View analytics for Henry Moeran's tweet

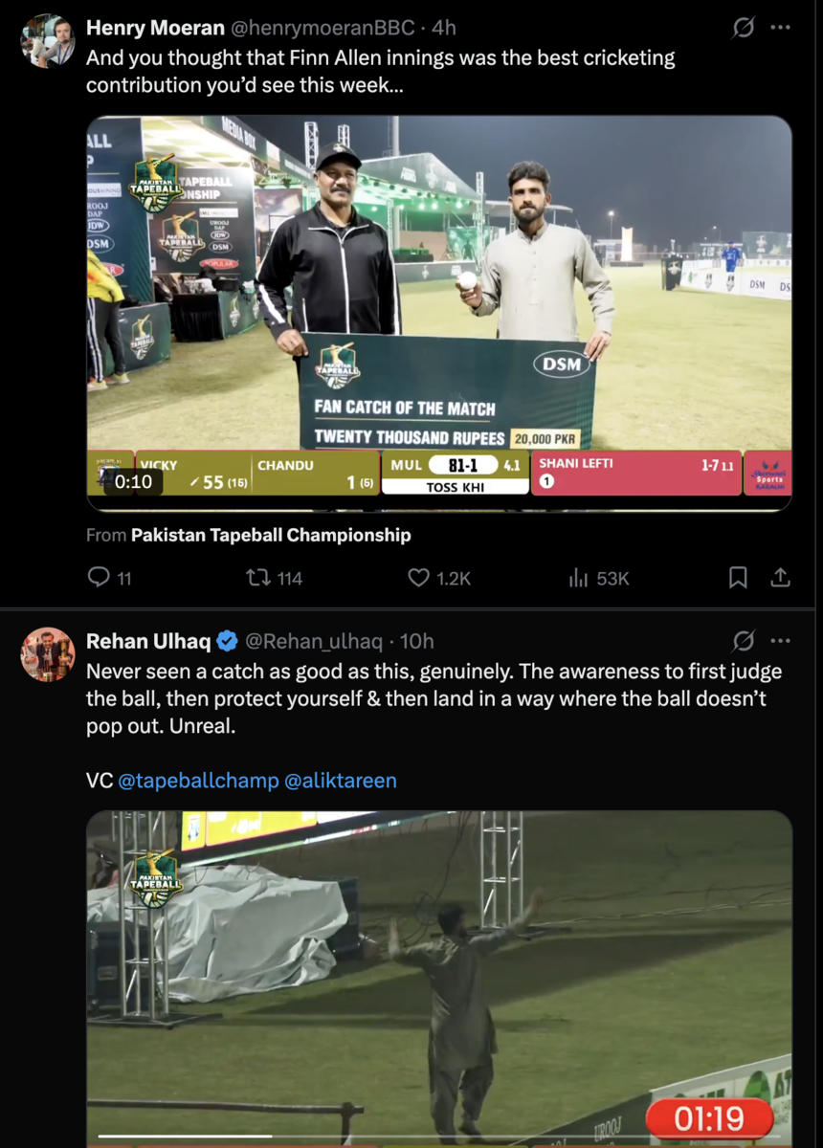pos(579,578)
